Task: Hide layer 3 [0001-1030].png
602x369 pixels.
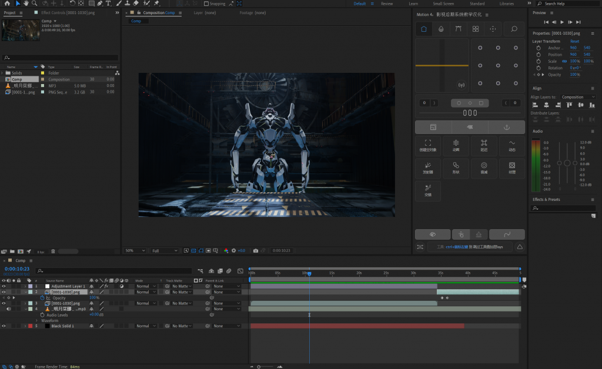Action: click(x=4, y=303)
